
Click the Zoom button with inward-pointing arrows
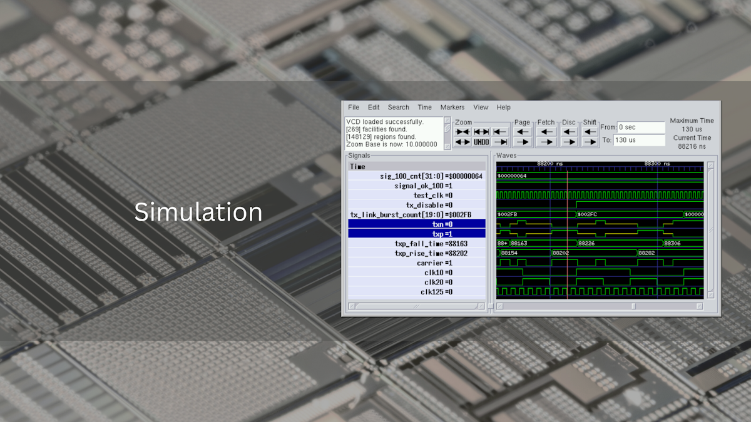click(462, 131)
